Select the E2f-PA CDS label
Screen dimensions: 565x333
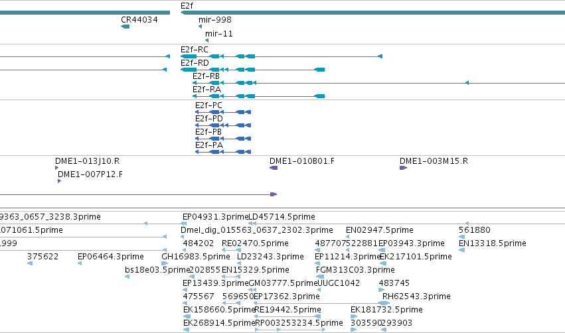(x=209, y=145)
